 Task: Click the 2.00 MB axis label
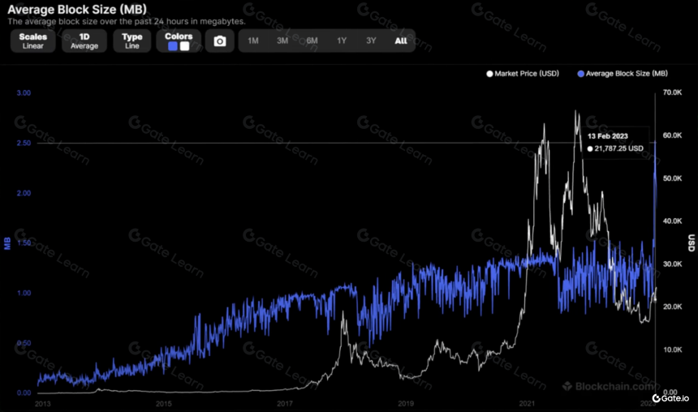(x=24, y=193)
